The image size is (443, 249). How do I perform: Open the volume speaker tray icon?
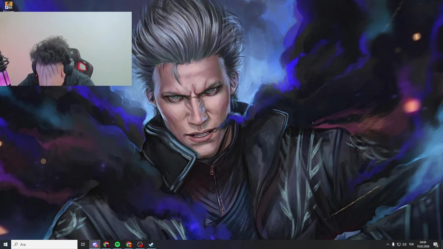pos(404,245)
